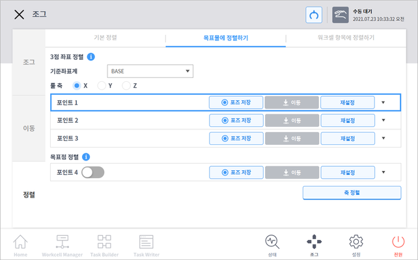Open the 기준좌표계 BASE dropdown

point(150,71)
